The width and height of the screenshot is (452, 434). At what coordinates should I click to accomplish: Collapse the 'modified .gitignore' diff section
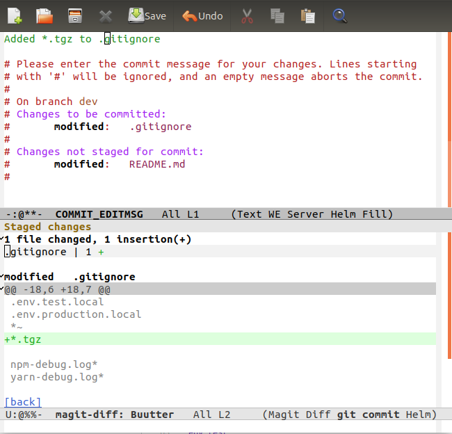coord(3,277)
